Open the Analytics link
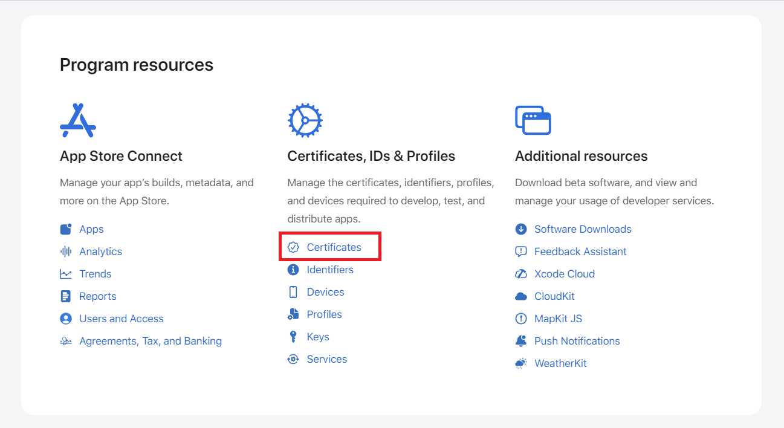This screenshot has height=428, width=784. click(101, 251)
